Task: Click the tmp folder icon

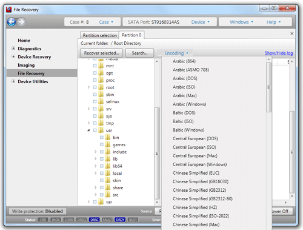Action: coord(101,123)
